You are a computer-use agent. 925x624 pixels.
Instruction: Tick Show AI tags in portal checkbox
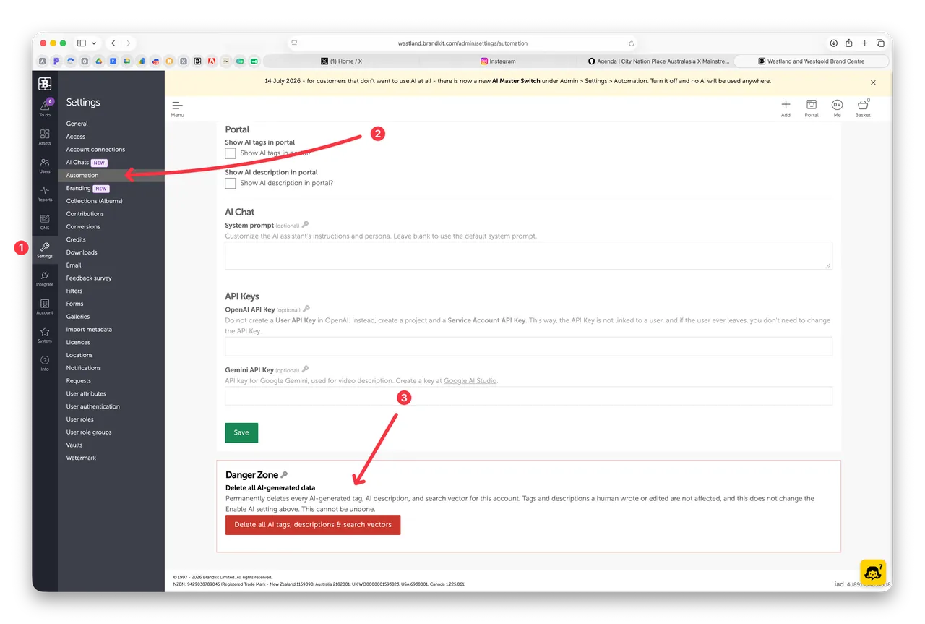click(x=231, y=153)
